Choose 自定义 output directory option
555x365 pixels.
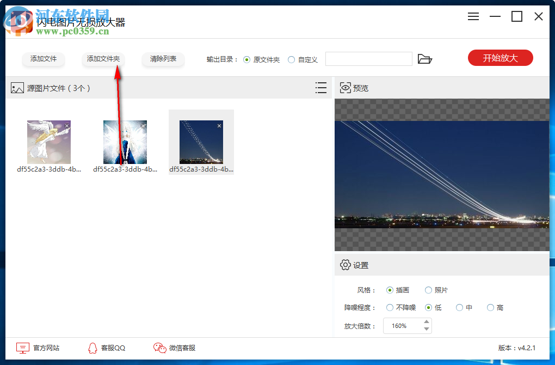pos(293,60)
